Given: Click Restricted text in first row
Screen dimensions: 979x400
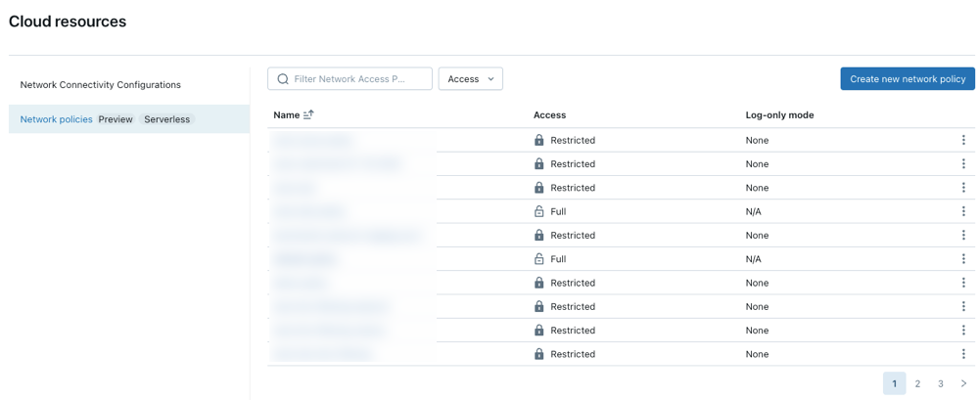Looking at the screenshot, I should click(573, 141).
